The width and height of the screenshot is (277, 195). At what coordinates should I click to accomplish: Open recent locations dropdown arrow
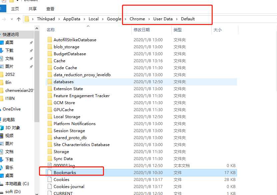[x=12, y=19]
